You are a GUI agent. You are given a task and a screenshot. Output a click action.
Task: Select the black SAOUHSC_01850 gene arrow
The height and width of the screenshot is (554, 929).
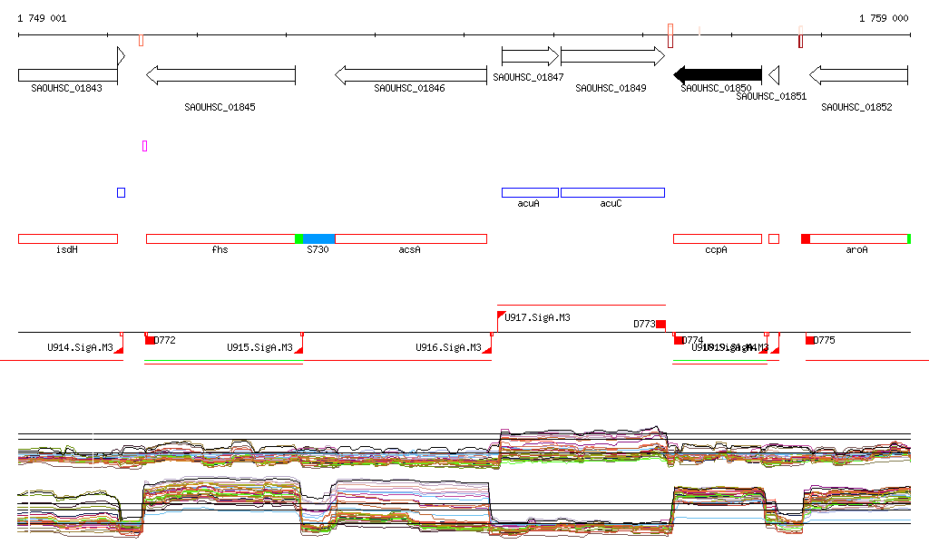pos(718,75)
